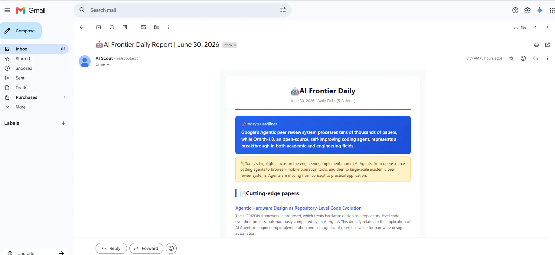The image size is (555, 255).
Task: Click the Labels heading
Action: [12, 123]
